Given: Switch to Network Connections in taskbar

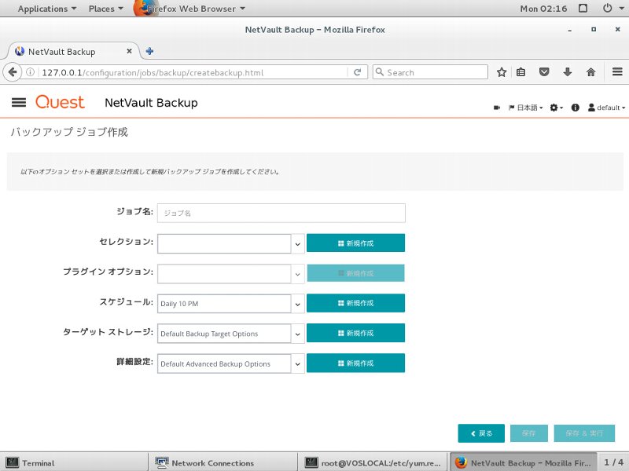Looking at the screenshot, I should pyautogui.click(x=223, y=462).
